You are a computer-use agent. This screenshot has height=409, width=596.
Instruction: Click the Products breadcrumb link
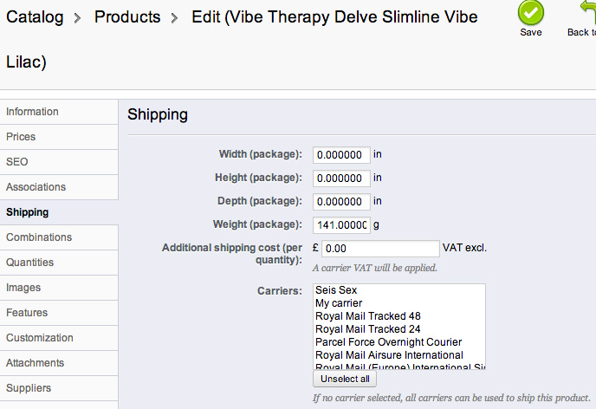tap(127, 17)
